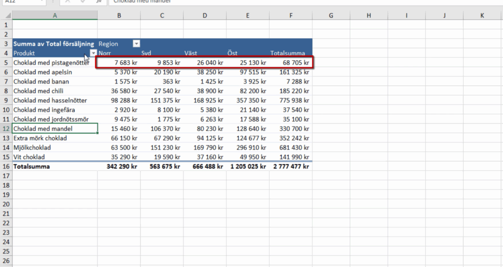Open the Region column filter dropdown
This screenshot has height=267, width=503.
point(136,44)
